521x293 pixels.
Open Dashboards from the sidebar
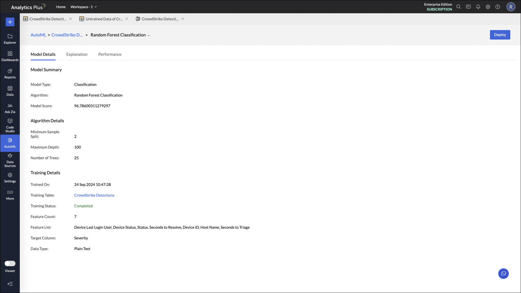tap(10, 56)
